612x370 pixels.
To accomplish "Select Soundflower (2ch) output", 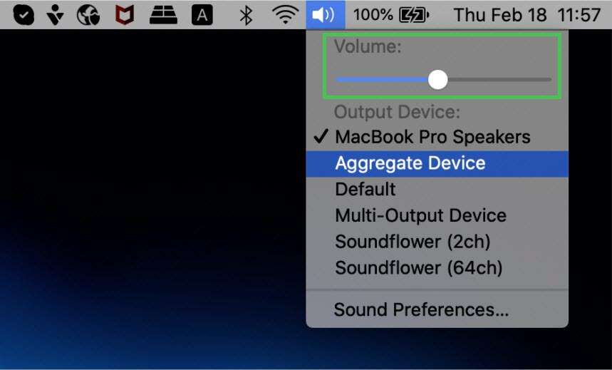I will pyautogui.click(x=437, y=242).
